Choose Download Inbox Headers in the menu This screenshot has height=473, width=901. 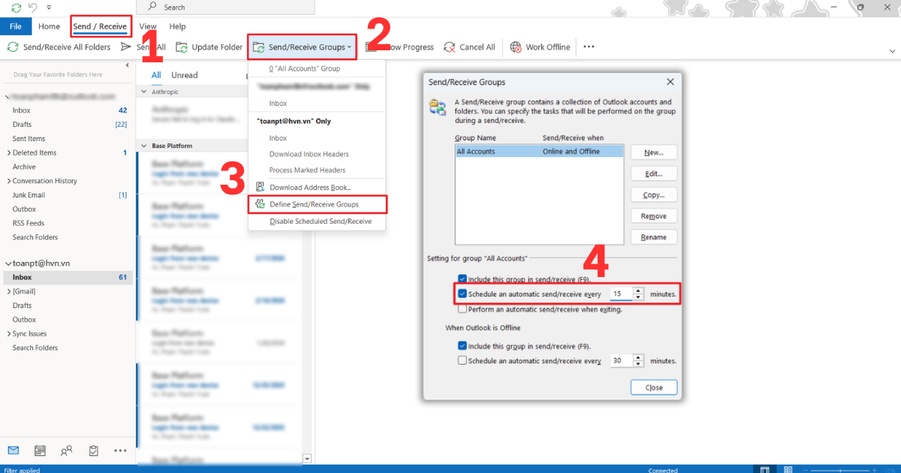(x=309, y=154)
